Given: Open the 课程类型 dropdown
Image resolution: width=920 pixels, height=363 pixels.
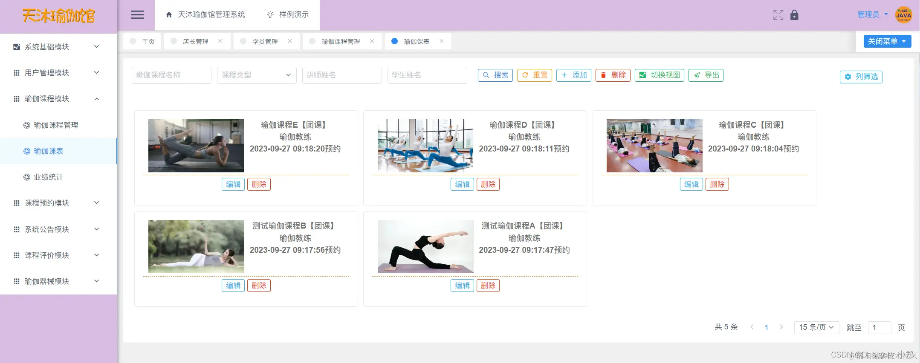Looking at the screenshot, I should click(x=257, y=75).
